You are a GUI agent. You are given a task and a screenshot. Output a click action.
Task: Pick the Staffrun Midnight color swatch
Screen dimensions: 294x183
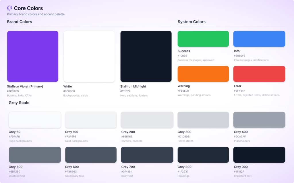tap(146, 56)
